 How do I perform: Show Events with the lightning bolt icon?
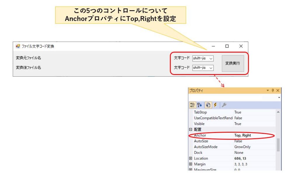(x=215, y=105)
